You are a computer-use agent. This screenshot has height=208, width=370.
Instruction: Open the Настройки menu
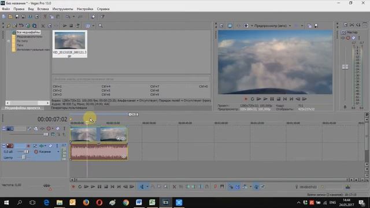[x=85, y=9]
